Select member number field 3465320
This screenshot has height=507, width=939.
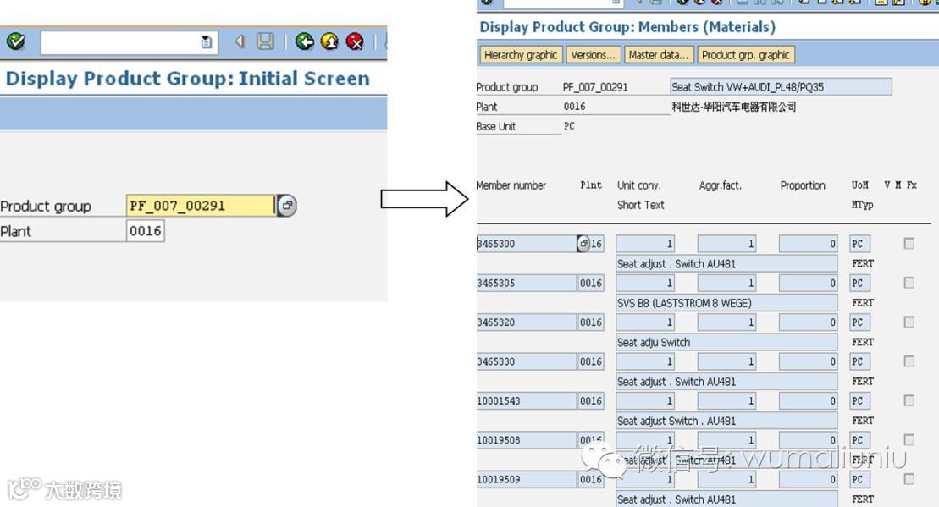(x=527, y=322)
